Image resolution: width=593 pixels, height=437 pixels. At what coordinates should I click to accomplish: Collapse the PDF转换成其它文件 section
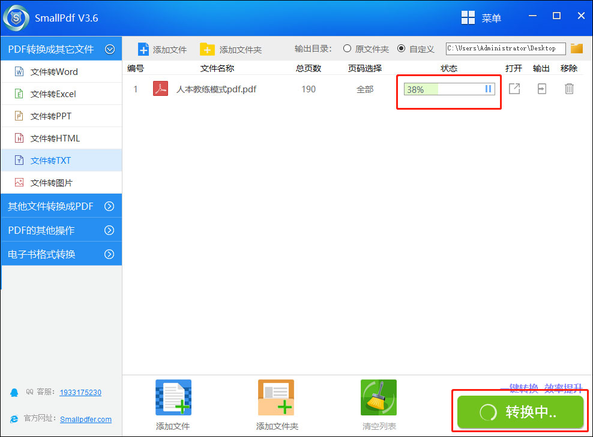click(110, 49)
